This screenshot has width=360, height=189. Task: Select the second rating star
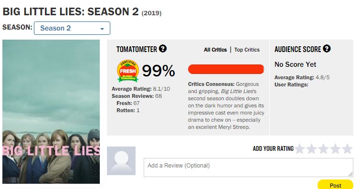(x=312, y=149)
